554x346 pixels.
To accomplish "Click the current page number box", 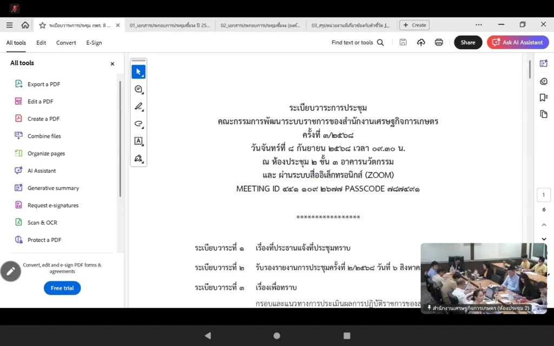I will click(x=544, y=195).
